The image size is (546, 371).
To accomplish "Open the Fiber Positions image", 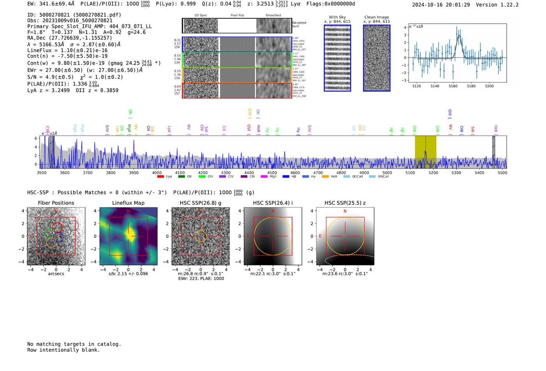I will pos(56,236).
